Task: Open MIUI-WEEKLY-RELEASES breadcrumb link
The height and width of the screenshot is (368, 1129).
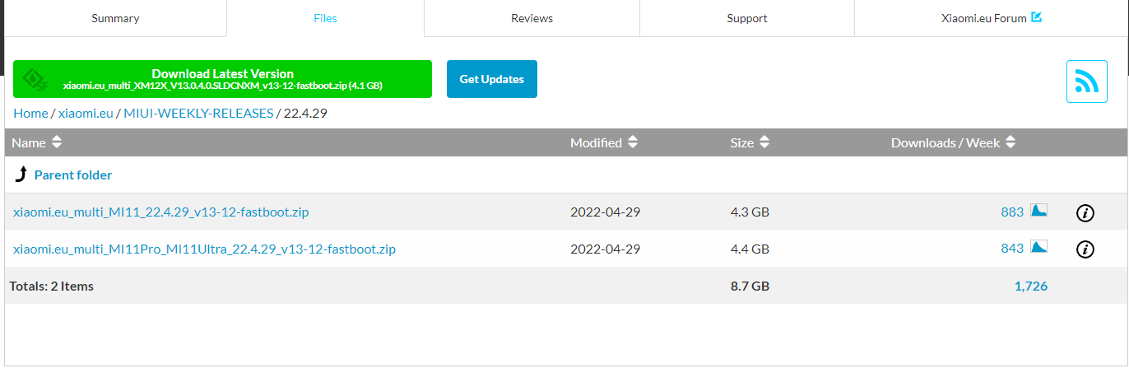Action: coord(198,114)
